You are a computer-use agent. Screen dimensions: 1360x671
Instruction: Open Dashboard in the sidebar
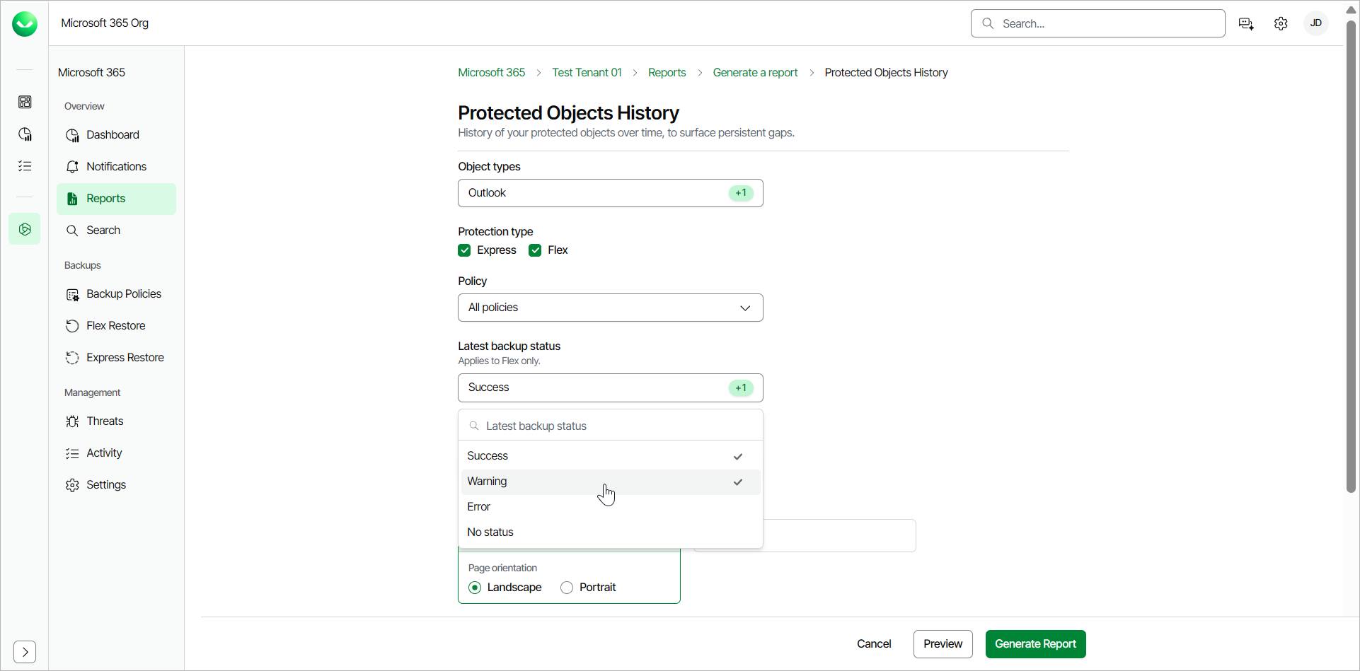(116, 135)
